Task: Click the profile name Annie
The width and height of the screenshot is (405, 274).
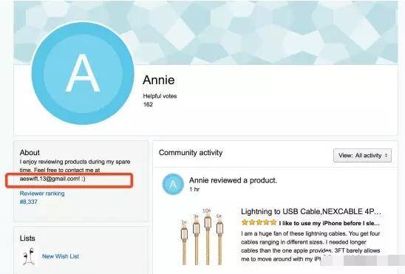Action: pyautogui.click(x=159, y=80)
